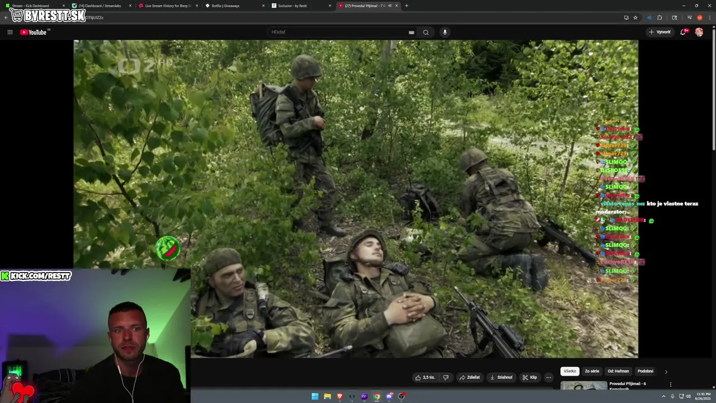
Task: Click the install app icon in the address bar
Action: (x=626, y=17)
